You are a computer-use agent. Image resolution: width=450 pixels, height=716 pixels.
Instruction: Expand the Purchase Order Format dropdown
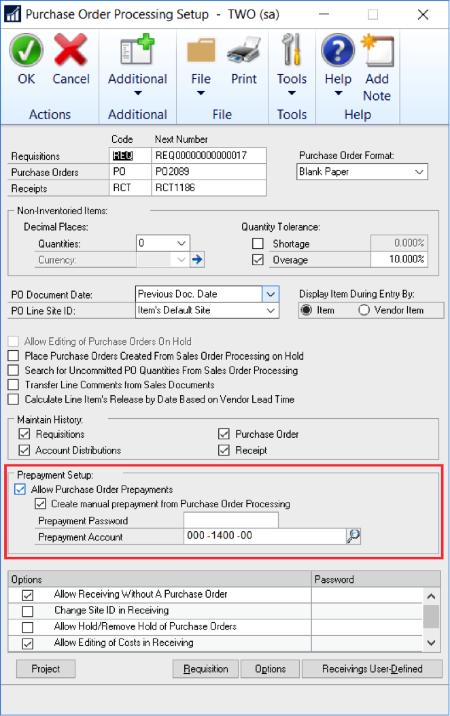(x=419, y=172)
